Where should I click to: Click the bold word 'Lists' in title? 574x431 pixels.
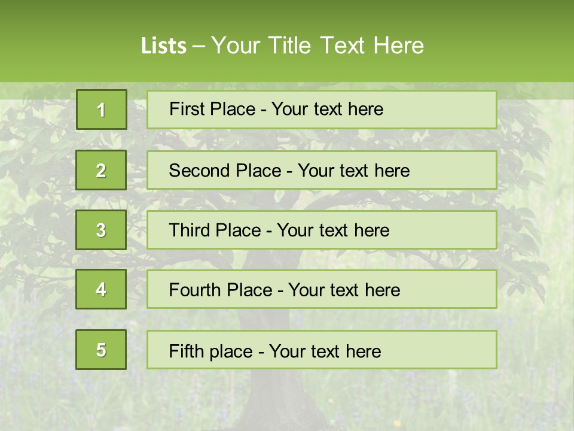tap(164, 45)
